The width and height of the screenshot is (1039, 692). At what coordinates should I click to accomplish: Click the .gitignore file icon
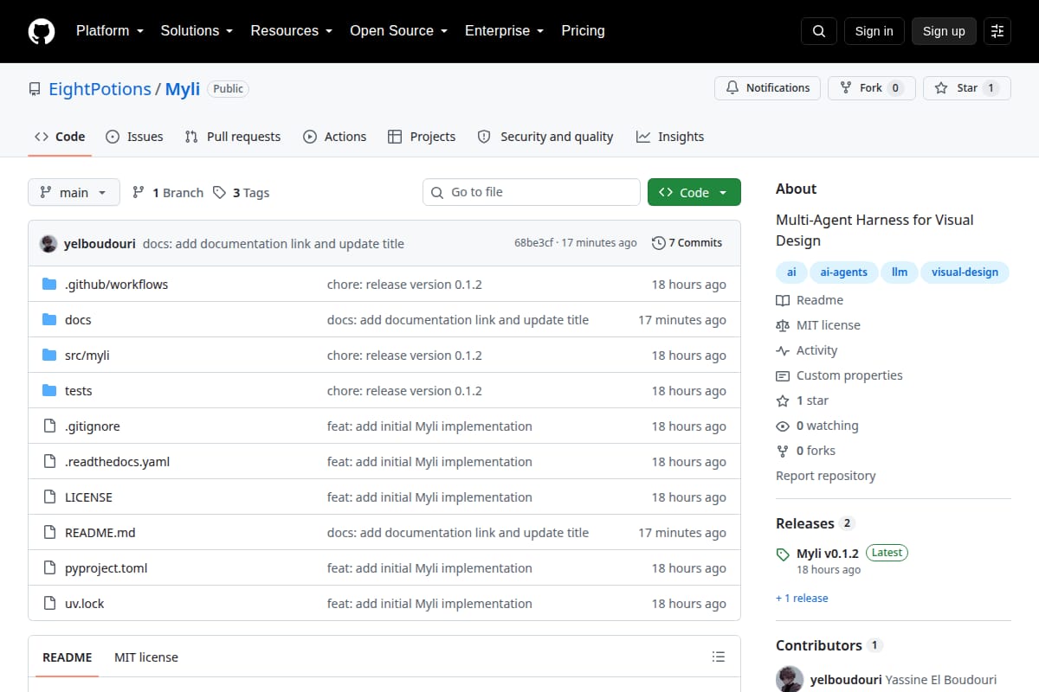(49, 426)
